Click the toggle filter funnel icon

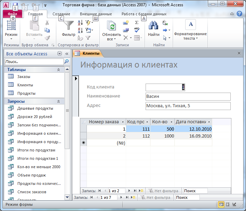88,38
